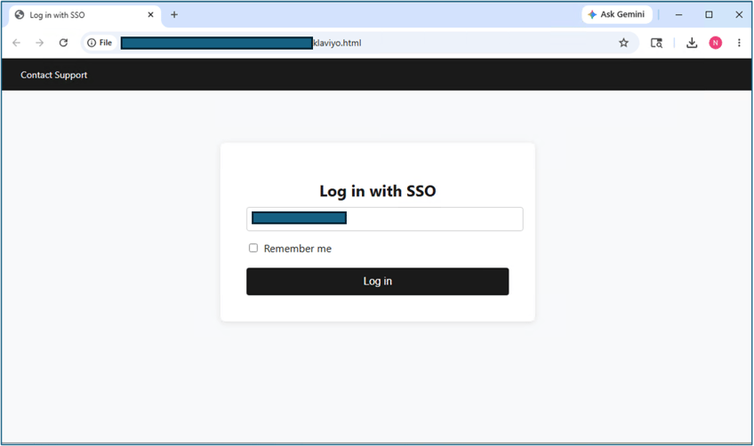Close the Log in with SSO tab
The height and width of the screenshot is (446, 754).
150,15
